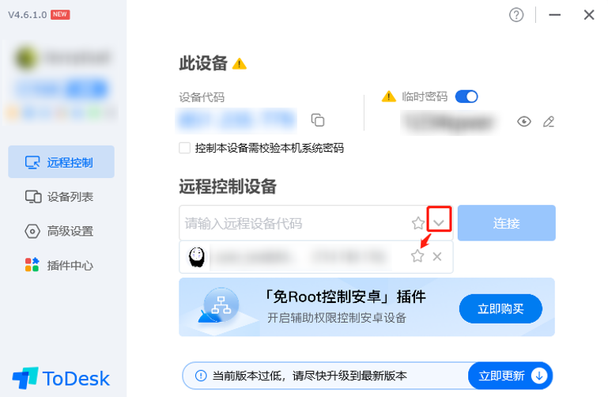Remove history device entry with X icon
This screenshot has height=397, width=608.
[x=437, y=256]
